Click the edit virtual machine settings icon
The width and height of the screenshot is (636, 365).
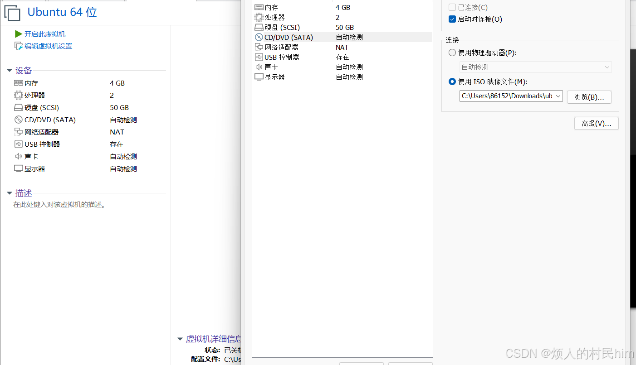[x=19, y=46]
